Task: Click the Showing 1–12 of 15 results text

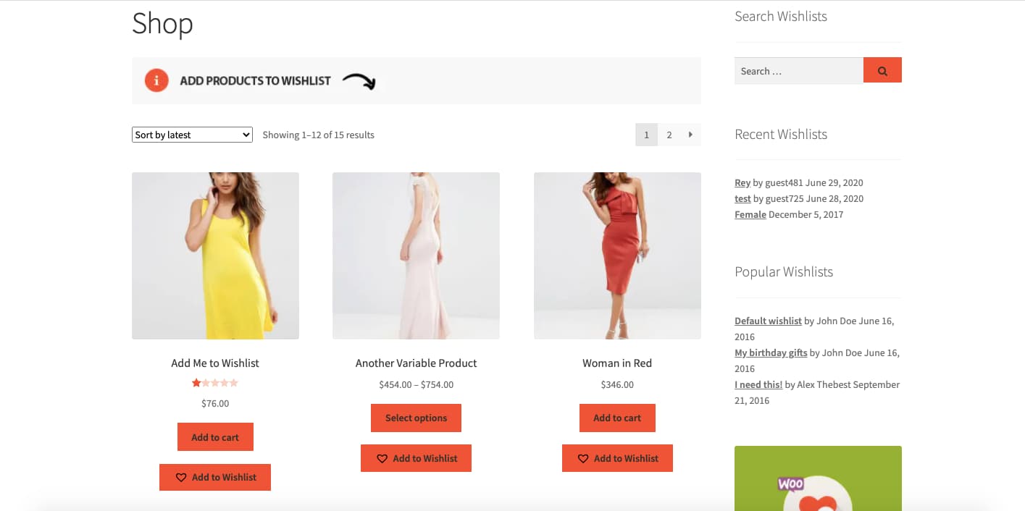Action: click(318, 135)
